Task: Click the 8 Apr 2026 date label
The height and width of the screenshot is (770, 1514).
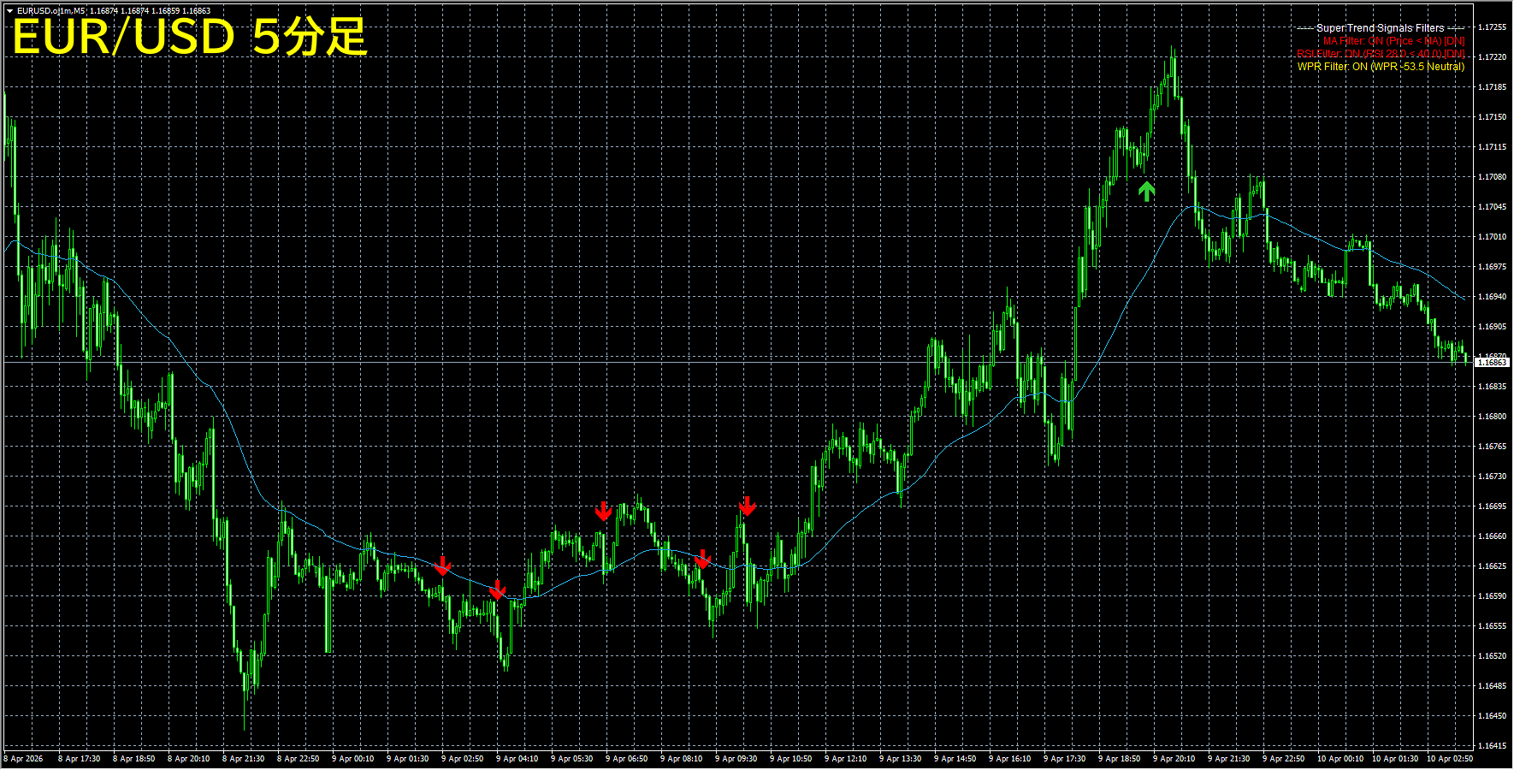Action: click(23, 759)
